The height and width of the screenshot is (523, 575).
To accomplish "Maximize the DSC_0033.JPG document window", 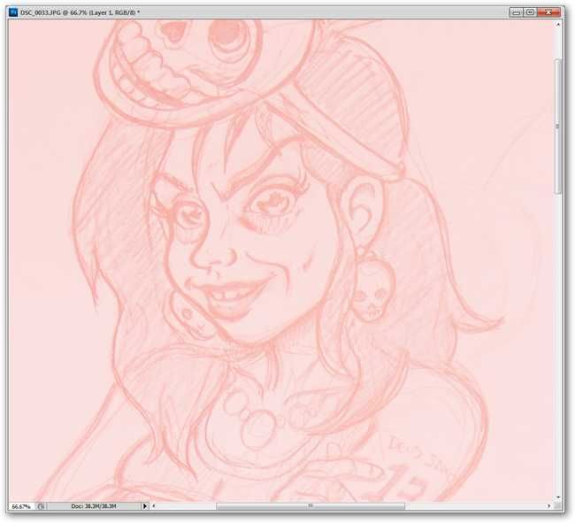I will coord(530,12).
